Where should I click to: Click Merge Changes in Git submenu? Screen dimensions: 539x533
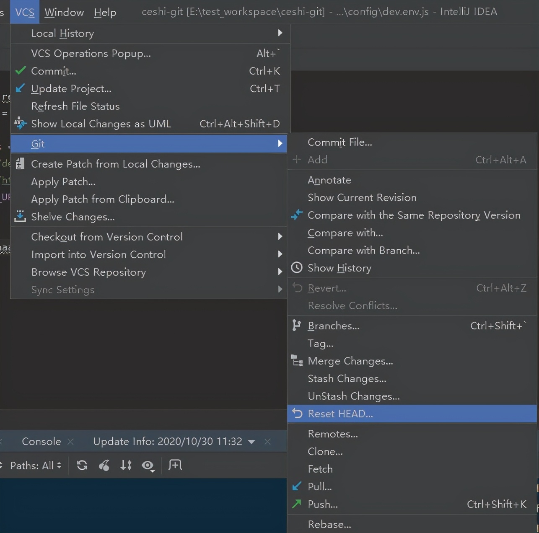350,361
